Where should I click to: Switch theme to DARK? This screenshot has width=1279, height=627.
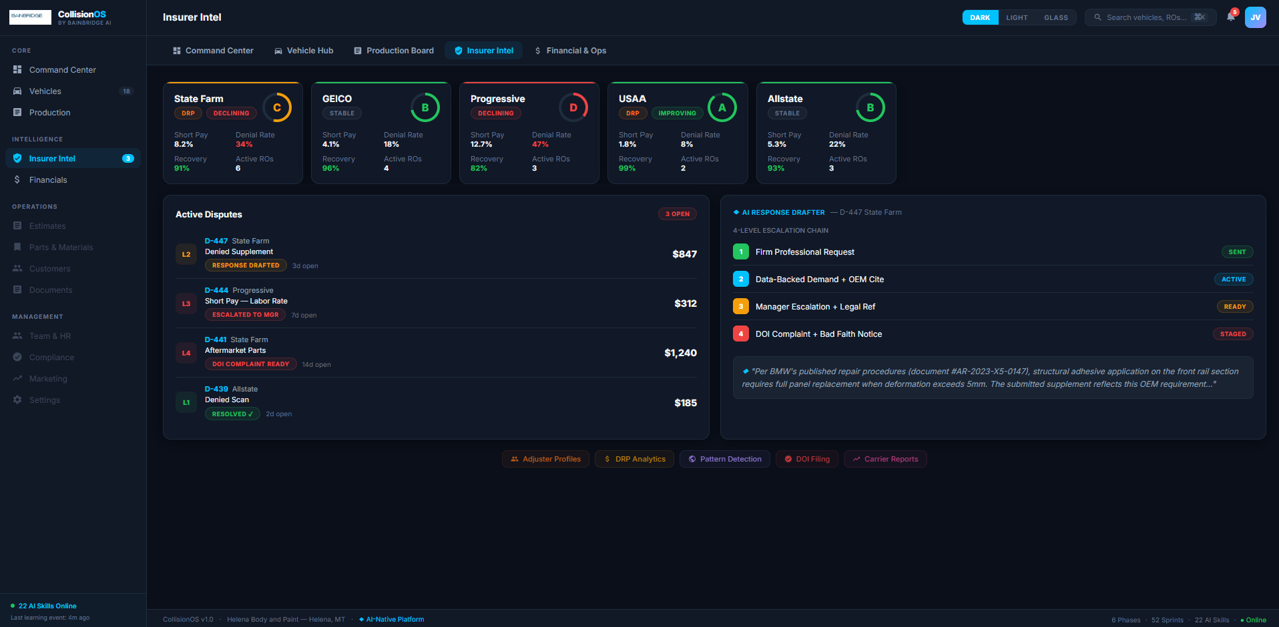(x=980, y=17)
